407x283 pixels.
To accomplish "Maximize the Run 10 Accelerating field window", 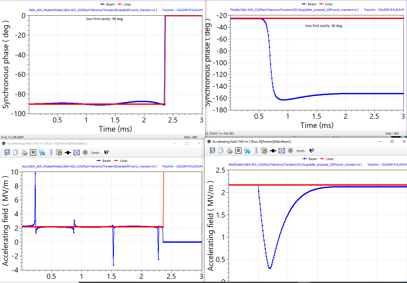I will 187,143.
